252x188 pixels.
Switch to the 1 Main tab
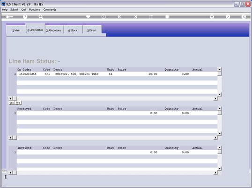pos(16,30)
